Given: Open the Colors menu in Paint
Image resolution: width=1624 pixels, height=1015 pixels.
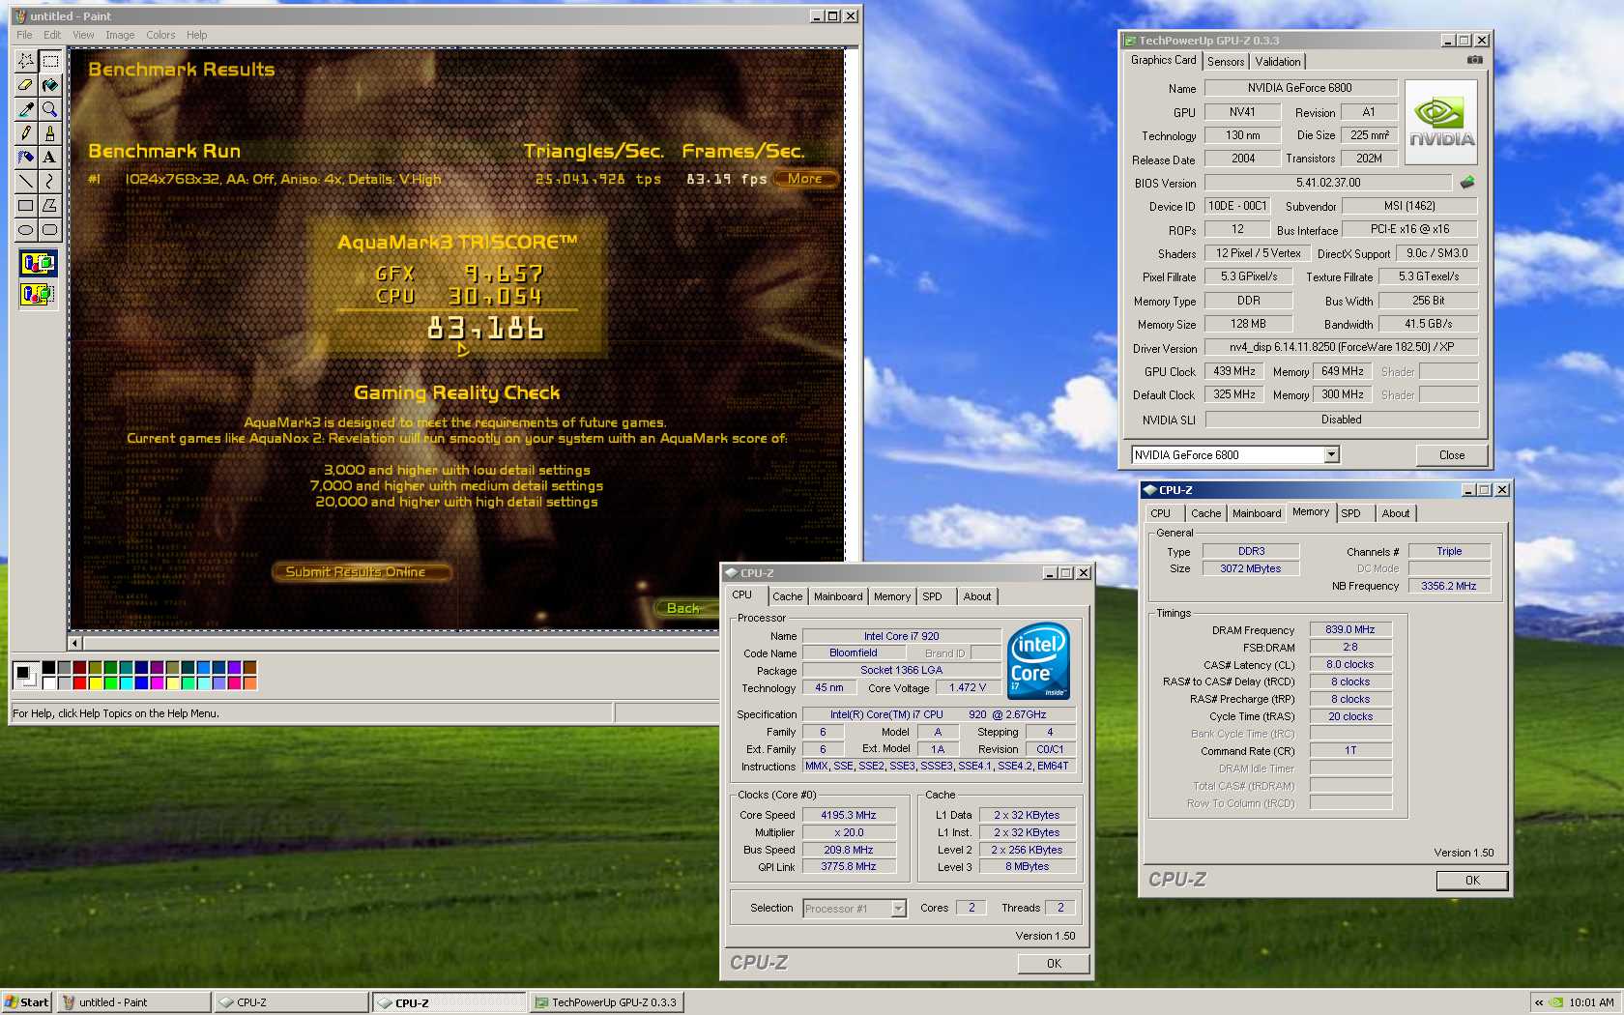Looking at the screenshot, I should point(160,35).
